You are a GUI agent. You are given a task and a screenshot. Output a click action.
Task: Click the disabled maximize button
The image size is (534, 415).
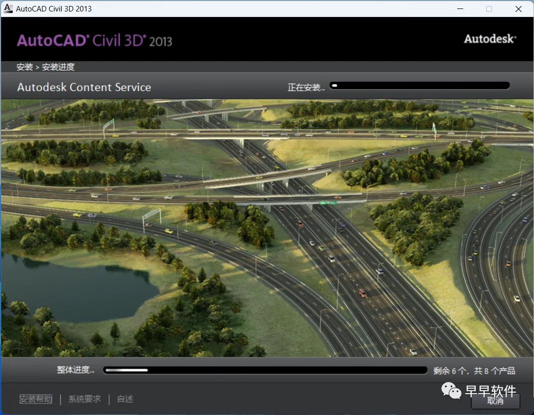click(x=489, y=9)
